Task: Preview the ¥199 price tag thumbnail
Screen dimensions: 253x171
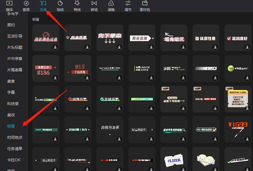Action: [x=142, y=159]
